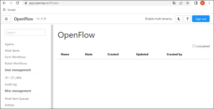Image resolution: width=214 pixels, height=109 pixels.
Task: Sign out of OpenFlow
Action: point(201,19)
